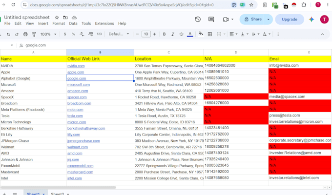The width and height of the screenshot is (332, 195).
Task: Click the undo arrow icon
Action: tap(8, 34)
